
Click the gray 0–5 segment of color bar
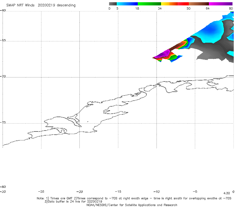tap(113, 4)
